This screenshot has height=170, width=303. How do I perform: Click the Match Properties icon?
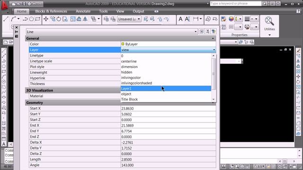[223, 19]
